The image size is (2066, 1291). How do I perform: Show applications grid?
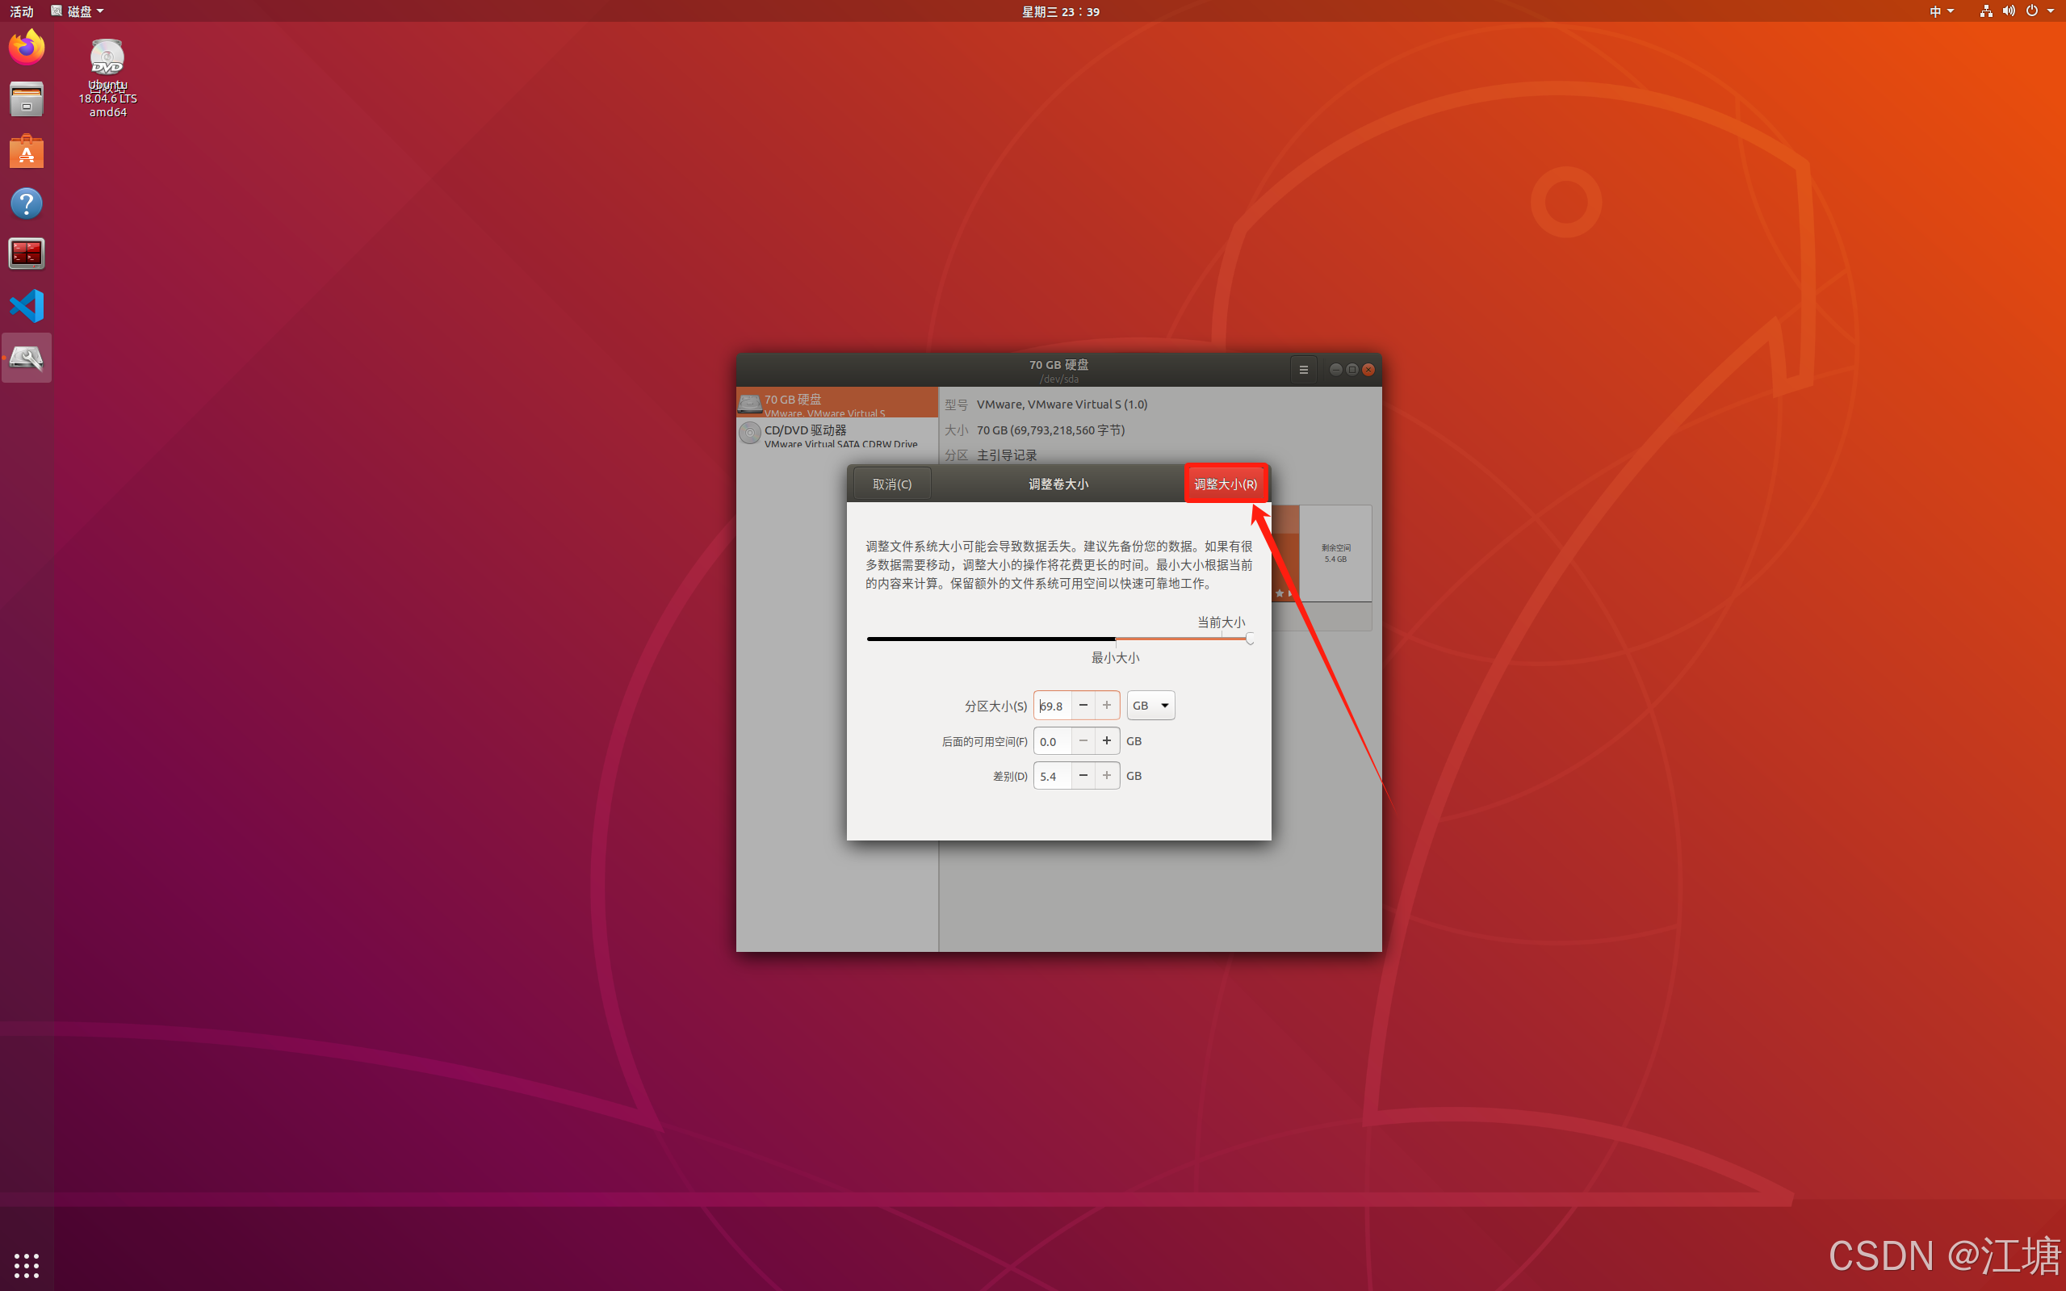point(27,1264)
